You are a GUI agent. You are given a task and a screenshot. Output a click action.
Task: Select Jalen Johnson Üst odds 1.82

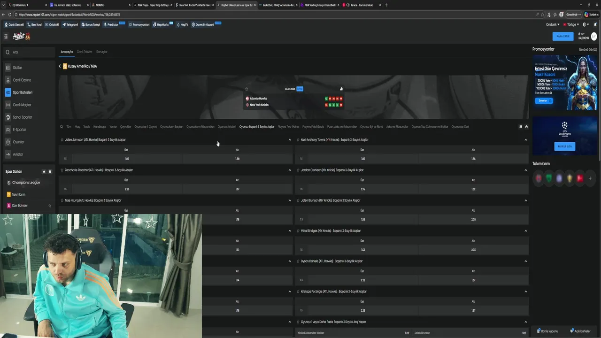tap(126, 159)
